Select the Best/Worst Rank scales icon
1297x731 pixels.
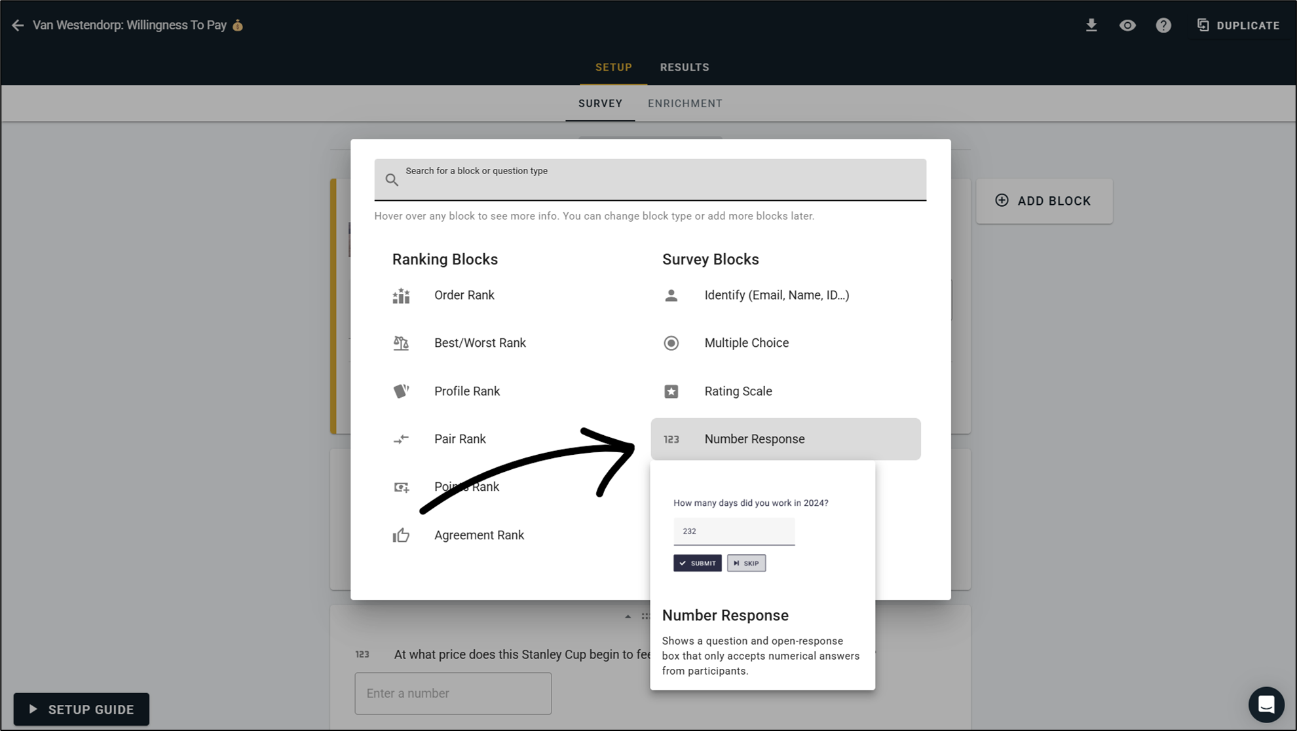pos(401,343)
